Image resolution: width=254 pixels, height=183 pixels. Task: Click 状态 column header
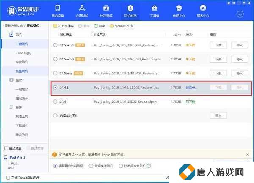click(x=189, y=35)
